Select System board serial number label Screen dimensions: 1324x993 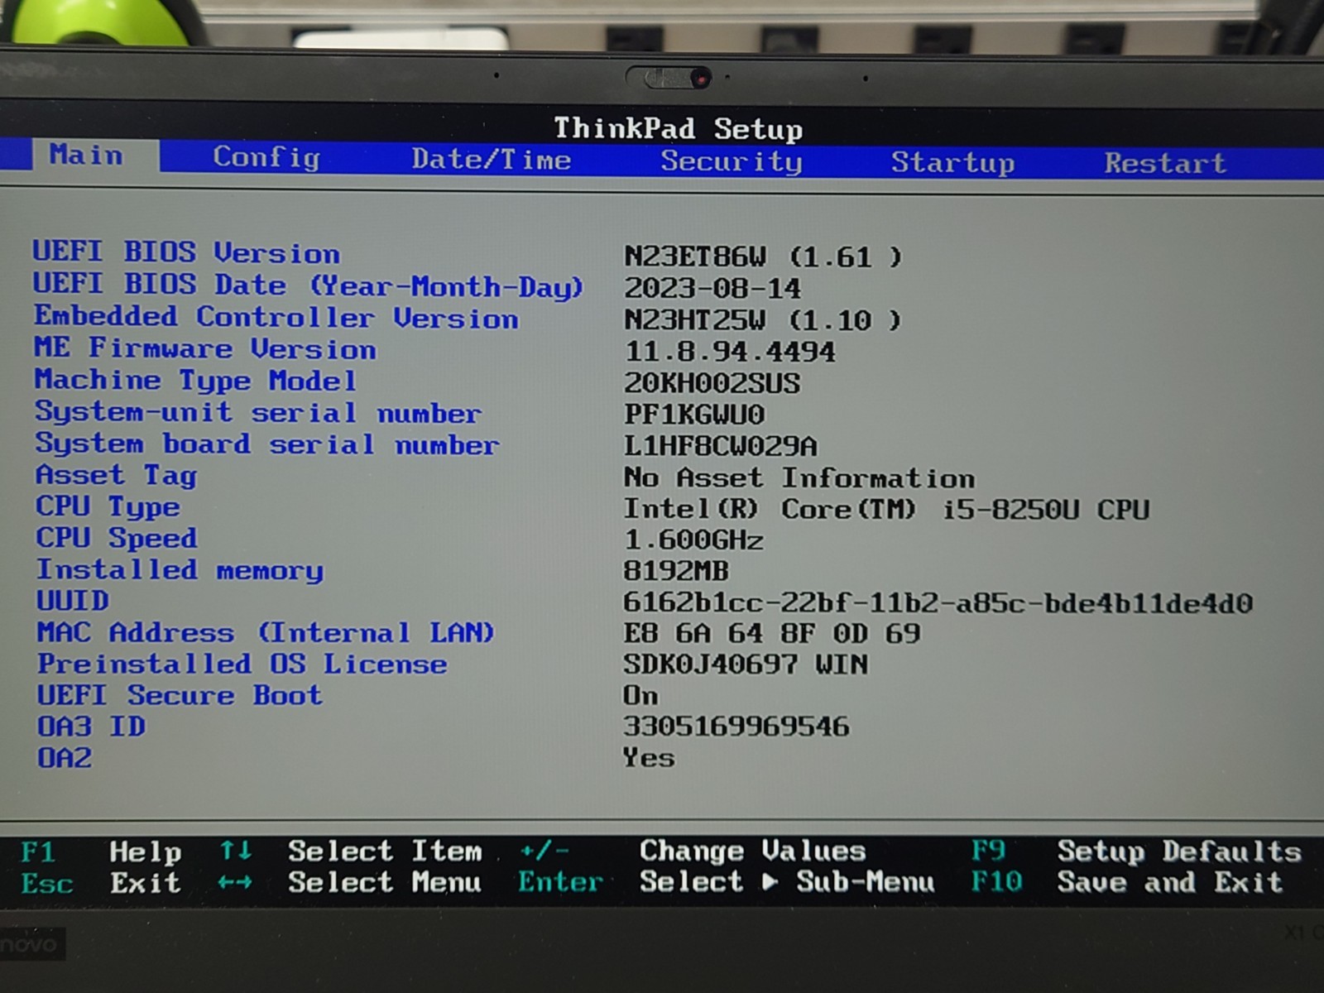click(x=267, y=444)
